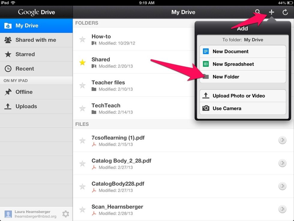This screenshot has height=221, width=294.
Task: Tap the Laura Hearnsberger profile avatar
Action: pyautogui.click(x=8, y=214)
